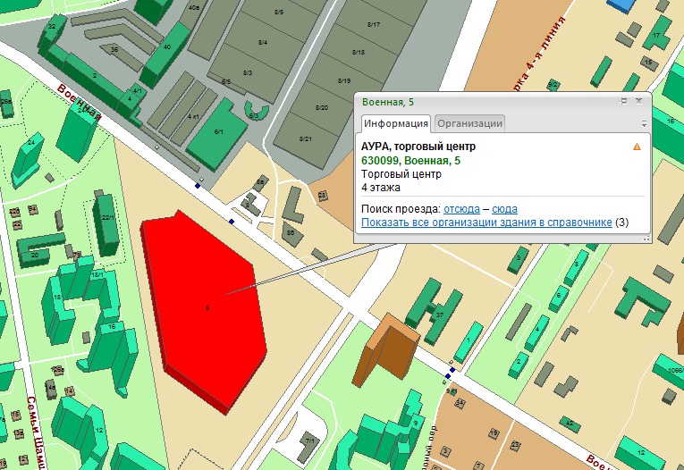Click the orange warning triangle icon
Image resolution: width=684 pixels, height=470 pixels.
(x=637, y=147)
